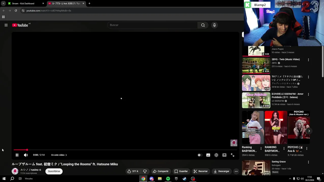
Task: Open Windows Start menu
Action: tap(4, 179)
